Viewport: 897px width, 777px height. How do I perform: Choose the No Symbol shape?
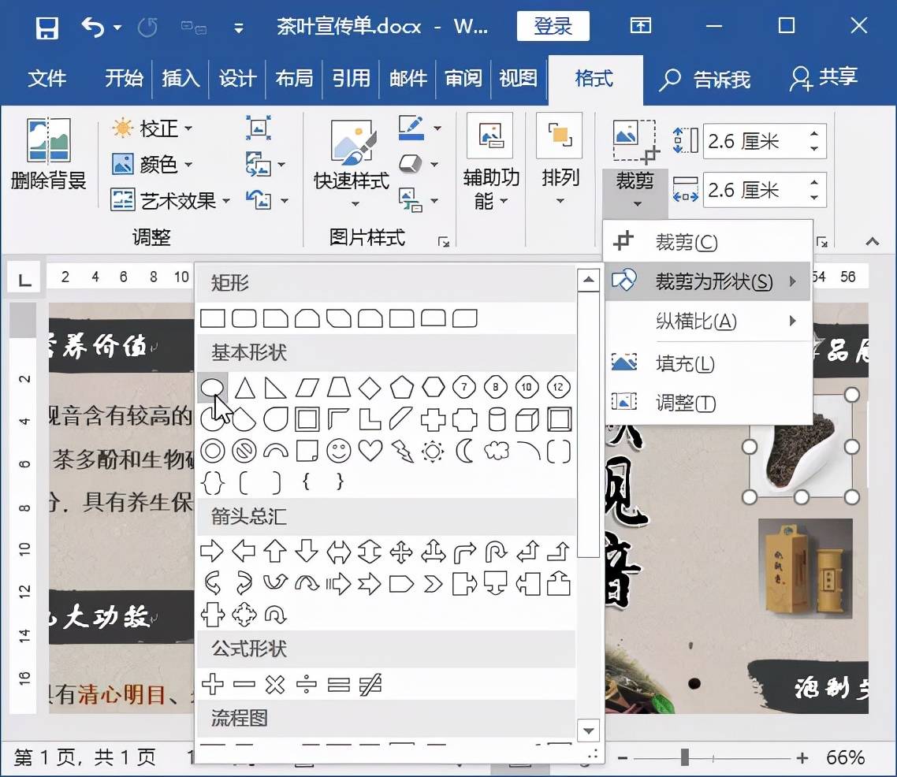[x=244, y=451]
